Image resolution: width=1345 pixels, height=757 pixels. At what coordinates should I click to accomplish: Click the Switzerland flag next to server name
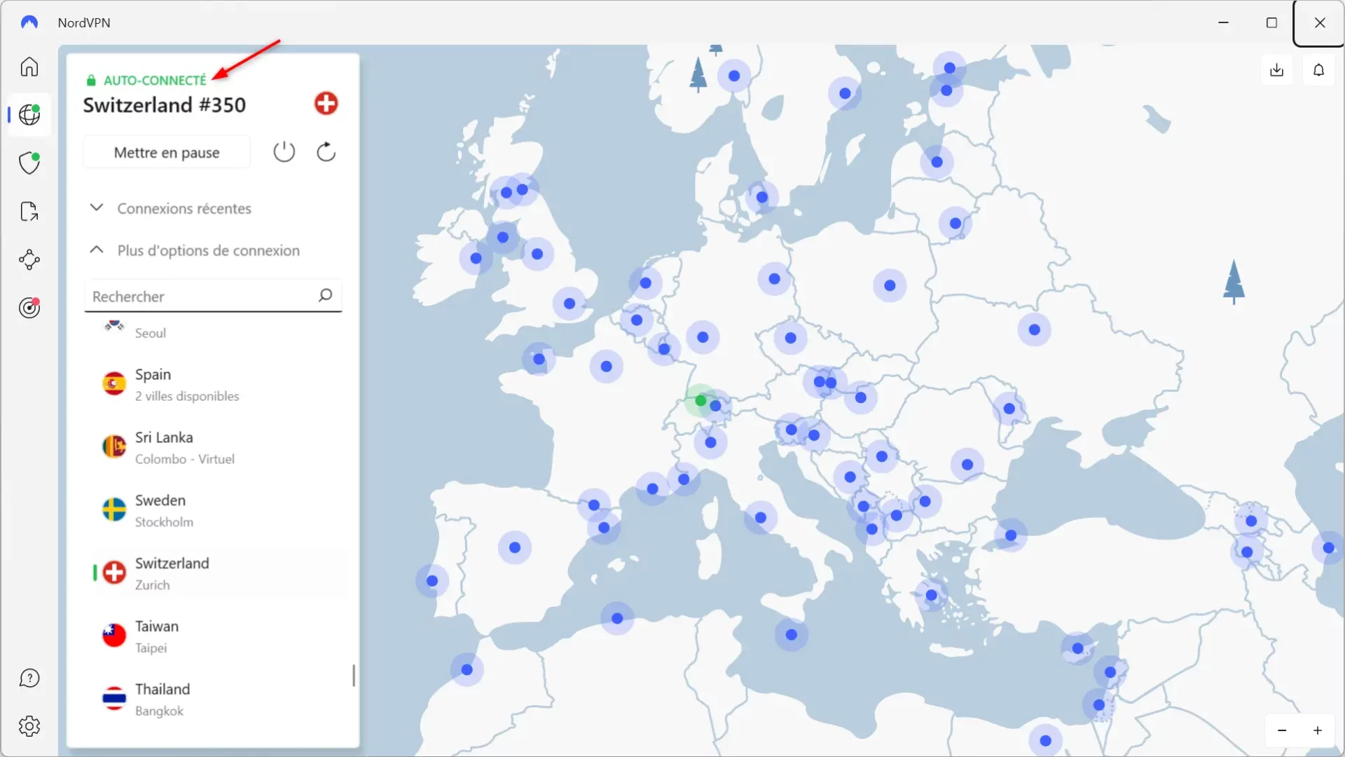click(326, 104)
